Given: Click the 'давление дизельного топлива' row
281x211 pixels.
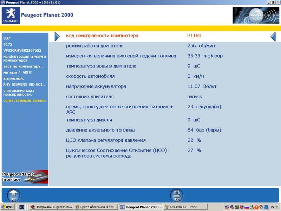Looking at the screenshot, I should [x=100, y=130].
